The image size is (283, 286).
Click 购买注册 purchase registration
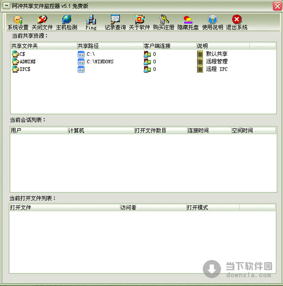coord(164,22)
